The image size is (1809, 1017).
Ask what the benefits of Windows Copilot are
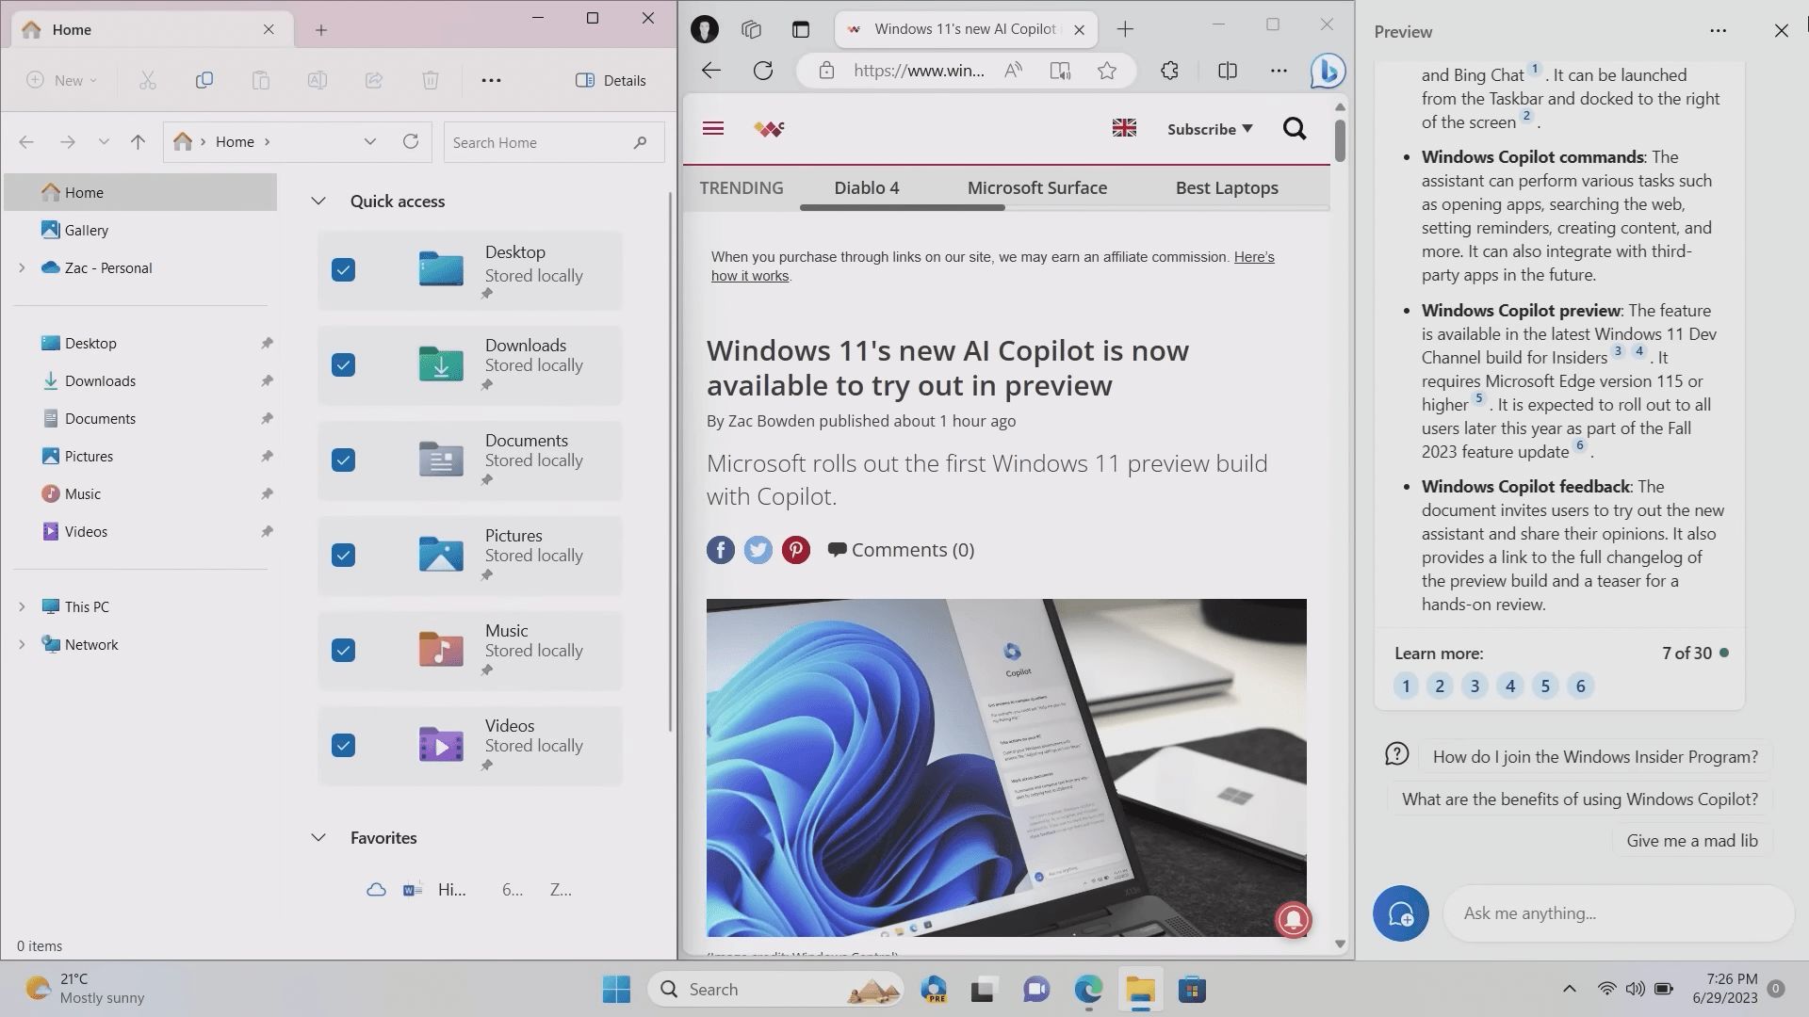[x=1578, y=798]
